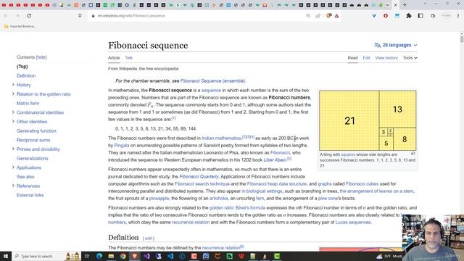Switch to the Talk tab

tap(129, 58)
